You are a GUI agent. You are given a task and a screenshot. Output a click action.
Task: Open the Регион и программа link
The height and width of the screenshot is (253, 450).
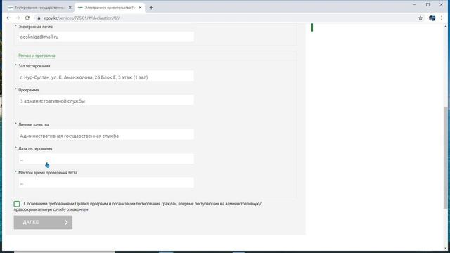point(37,56)
